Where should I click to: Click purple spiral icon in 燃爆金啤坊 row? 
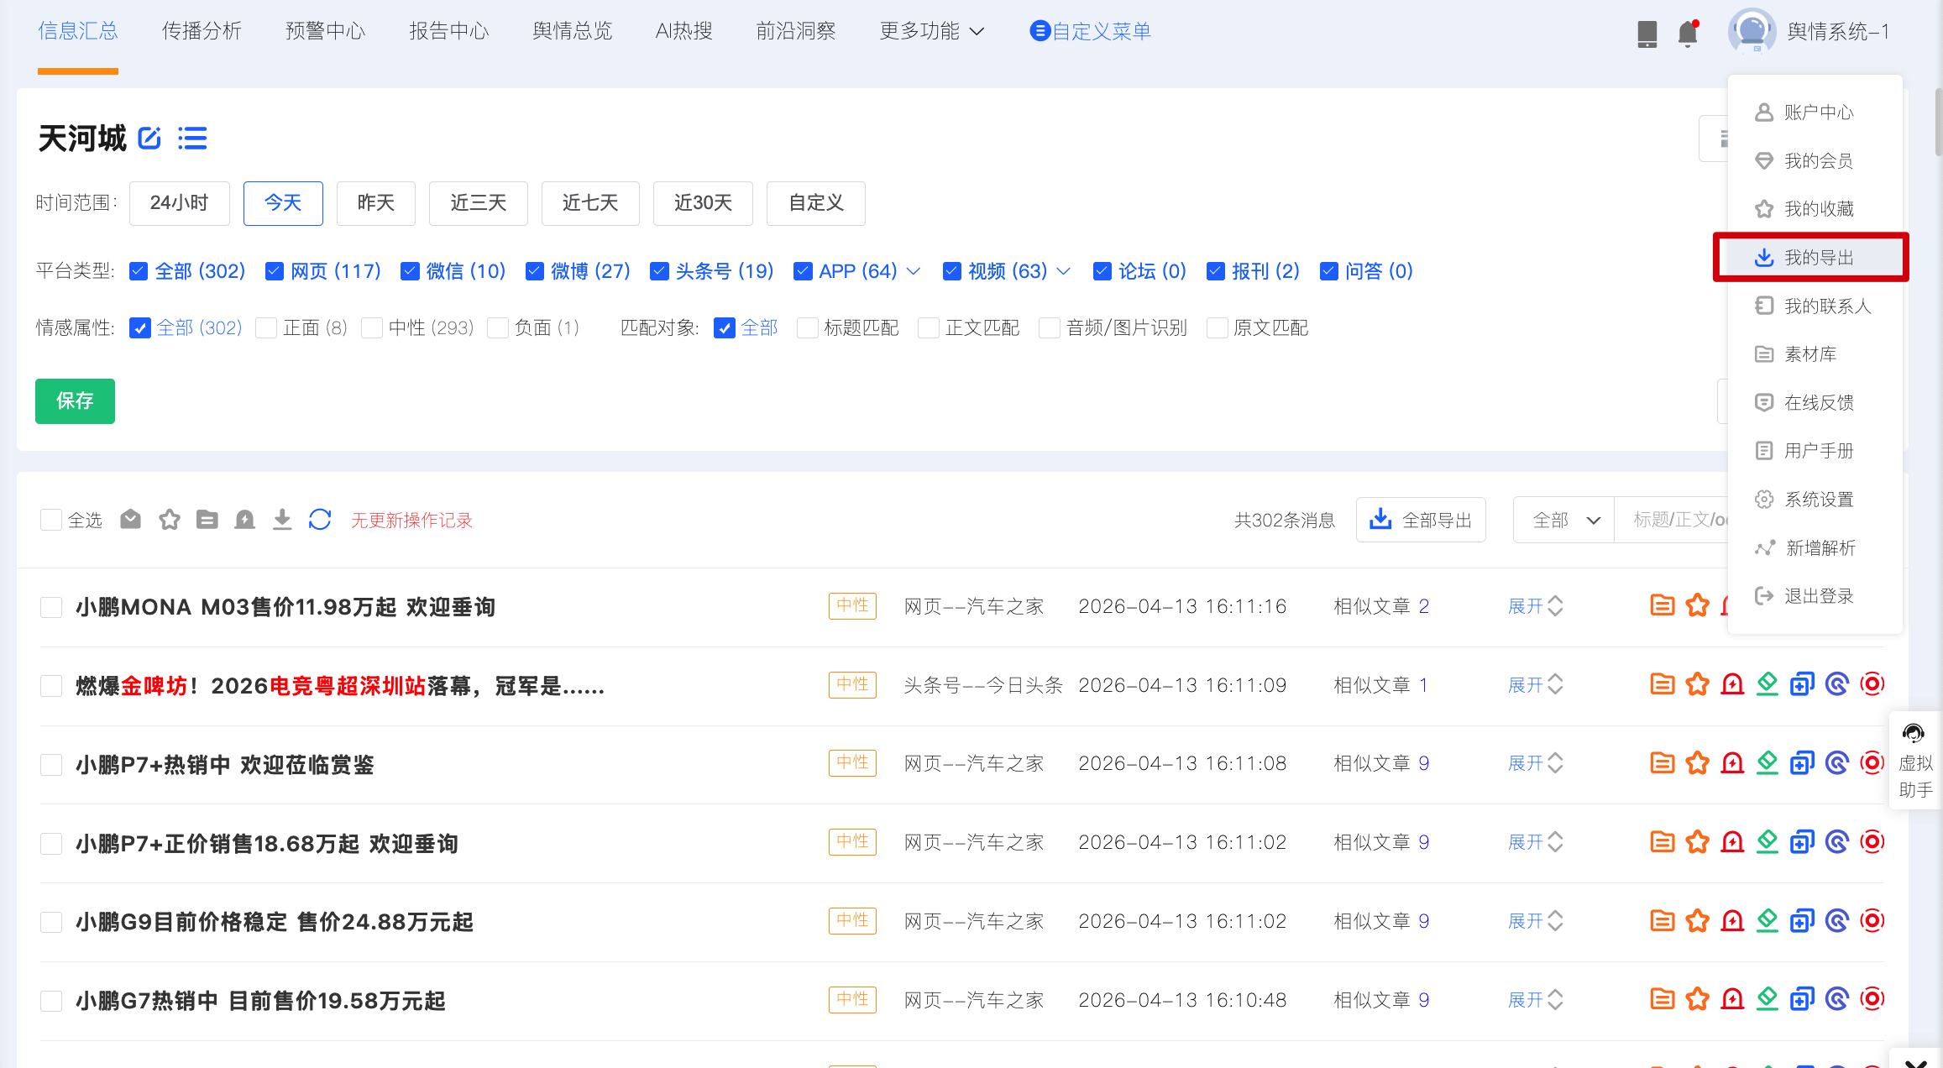pos(1837,684)
